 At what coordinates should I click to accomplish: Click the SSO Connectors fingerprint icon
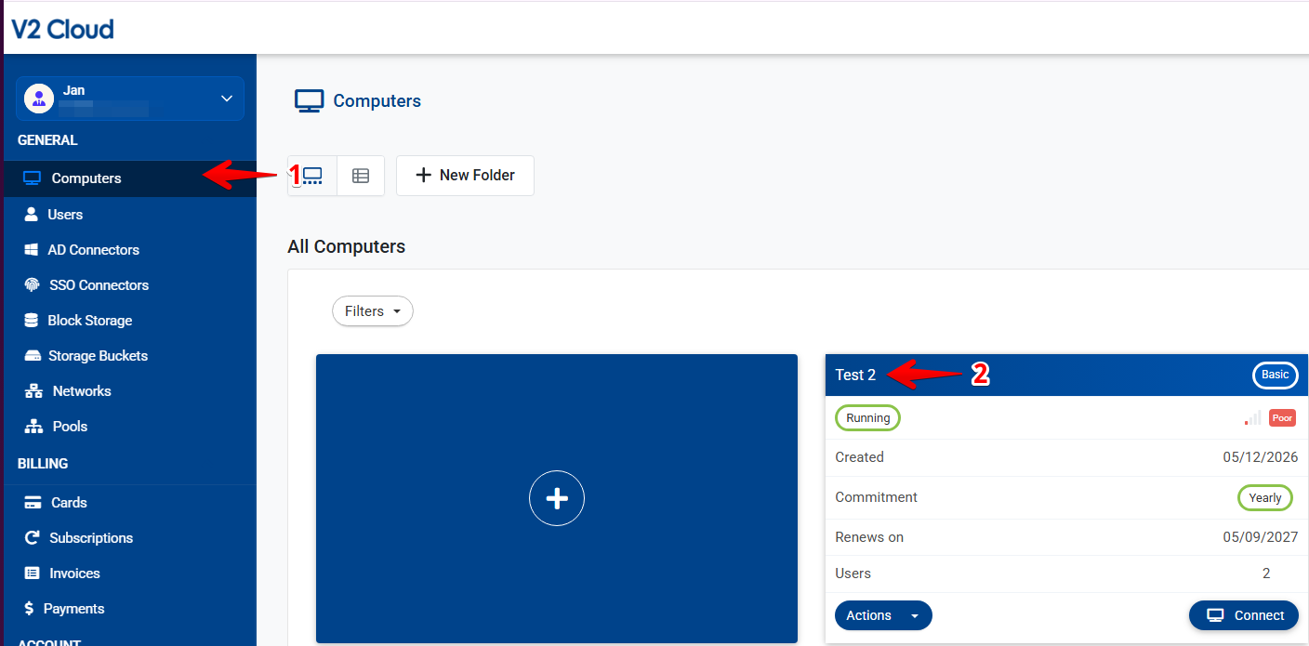tap(33, 285)
